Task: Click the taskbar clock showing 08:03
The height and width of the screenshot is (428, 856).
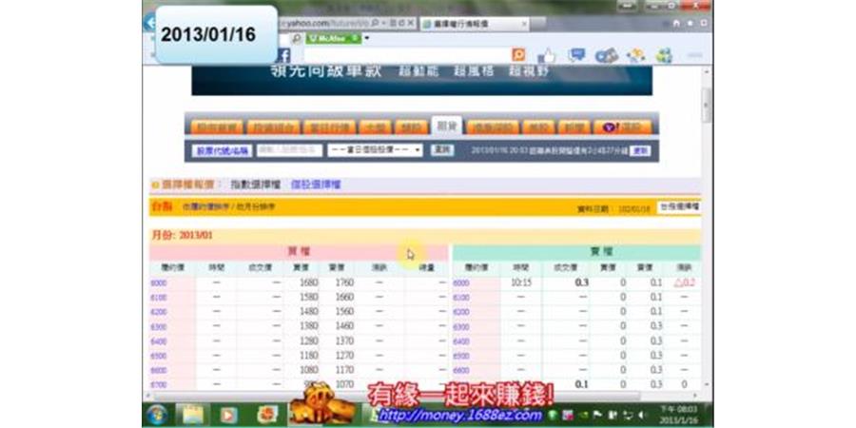Action: click(683, 415)
